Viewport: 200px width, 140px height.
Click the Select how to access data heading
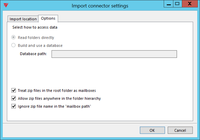click(x=35, y=28)
